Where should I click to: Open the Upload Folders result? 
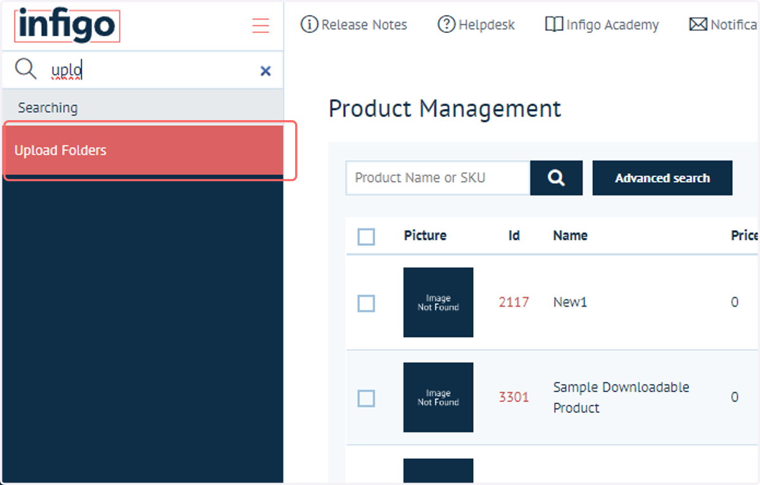[143, 150]
